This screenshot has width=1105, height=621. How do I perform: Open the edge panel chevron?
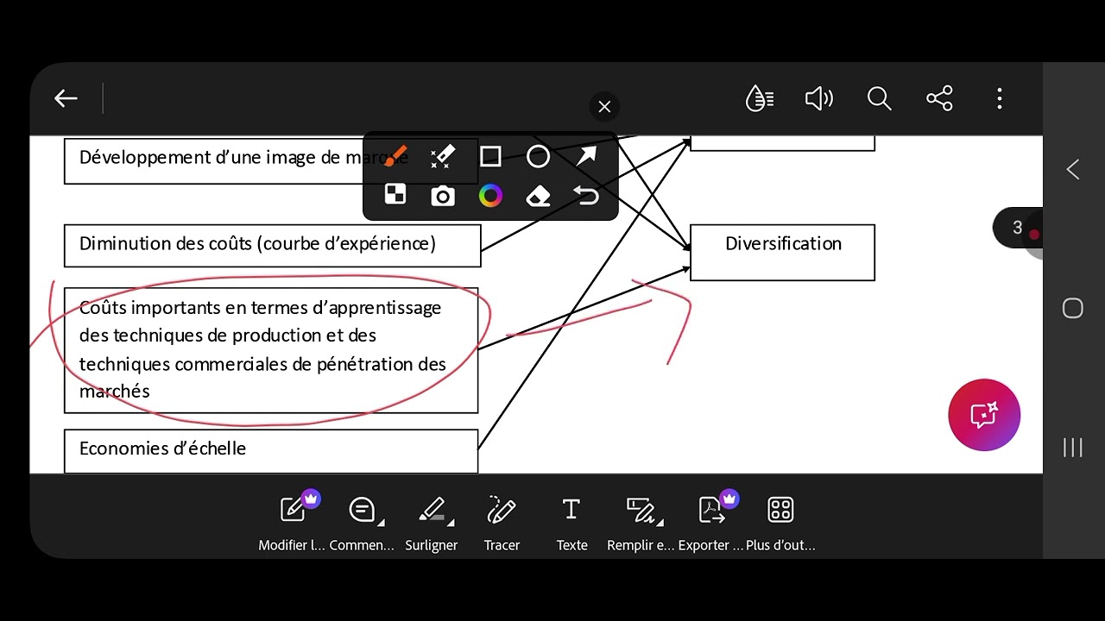[x=1073, y=169]
